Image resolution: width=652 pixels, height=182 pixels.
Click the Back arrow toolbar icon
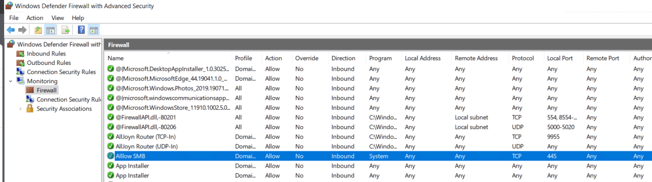click(10, 30)
